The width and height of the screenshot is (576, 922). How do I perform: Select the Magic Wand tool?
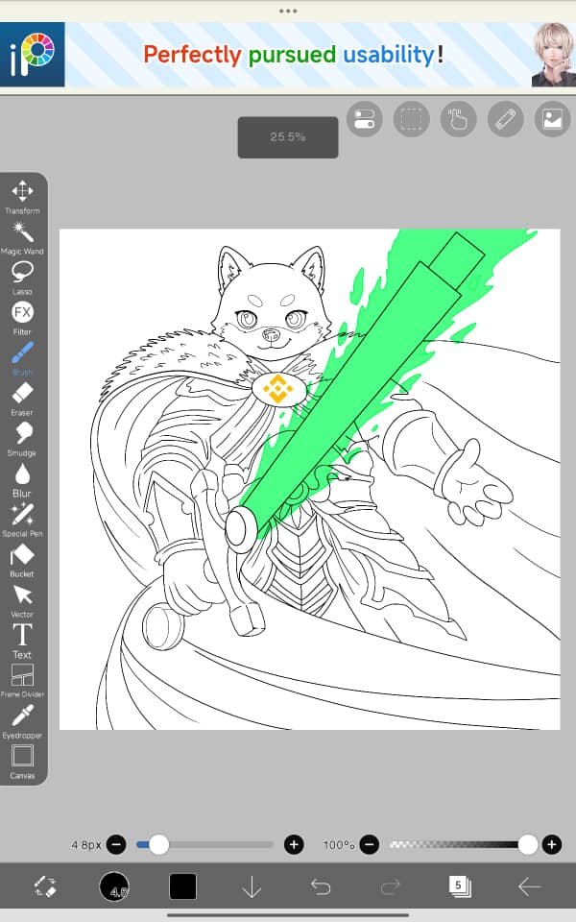22,237
